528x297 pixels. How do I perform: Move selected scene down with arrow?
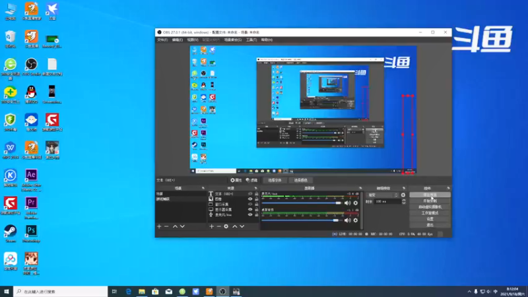point(182,226)
